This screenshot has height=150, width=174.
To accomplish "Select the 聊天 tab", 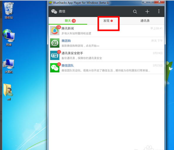I will click(x=68, y=21).
